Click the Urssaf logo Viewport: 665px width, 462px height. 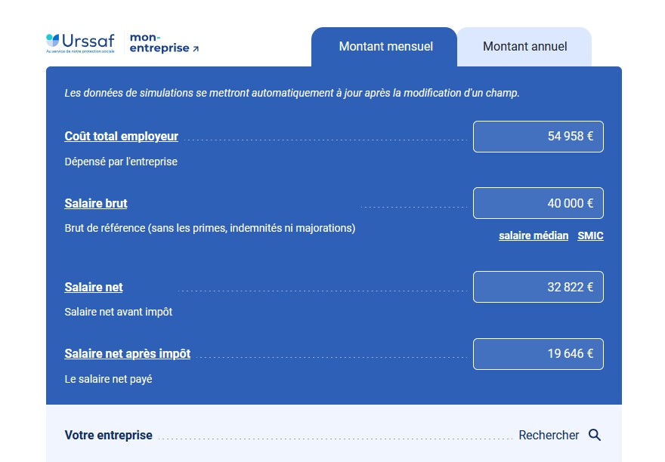tap(80, 42)
